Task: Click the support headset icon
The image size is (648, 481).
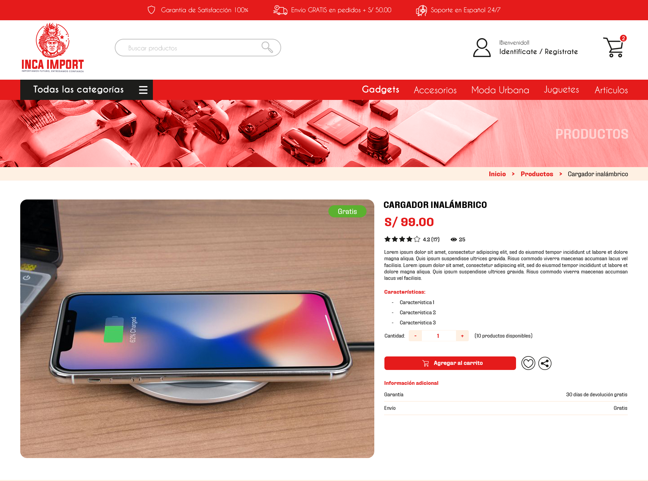Action: (x=421, y=10)
